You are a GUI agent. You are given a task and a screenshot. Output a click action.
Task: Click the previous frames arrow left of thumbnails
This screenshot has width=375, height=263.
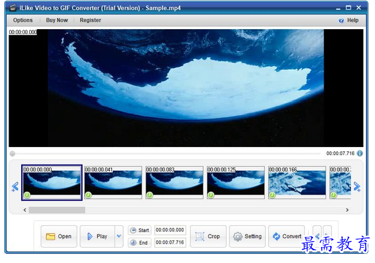click(x=15, y=186)
